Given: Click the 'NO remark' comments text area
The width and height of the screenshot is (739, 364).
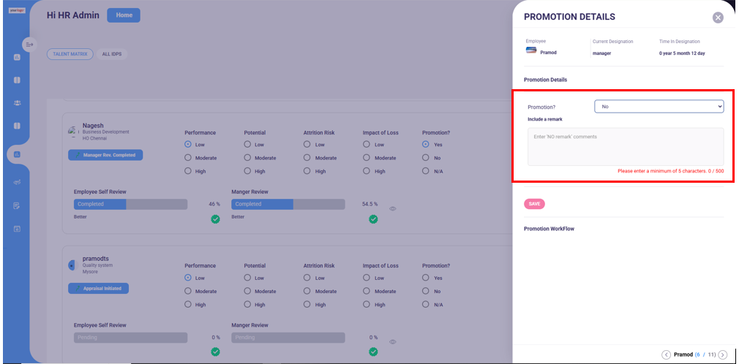Looking at the screenshot, I should pos(626,146).
